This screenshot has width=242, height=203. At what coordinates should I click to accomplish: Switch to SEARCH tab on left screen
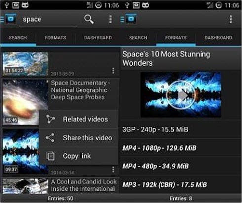(18, 38)
